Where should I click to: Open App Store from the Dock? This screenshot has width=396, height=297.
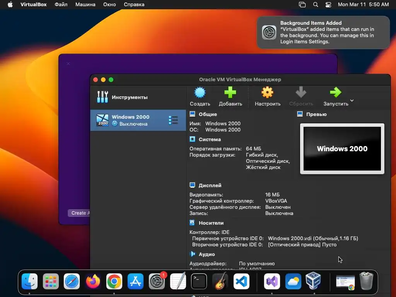(x=135, y=281)
